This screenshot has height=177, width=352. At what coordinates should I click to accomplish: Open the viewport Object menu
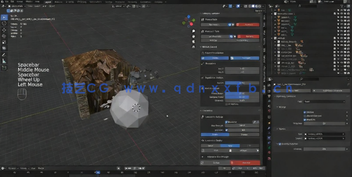(52, 6)
